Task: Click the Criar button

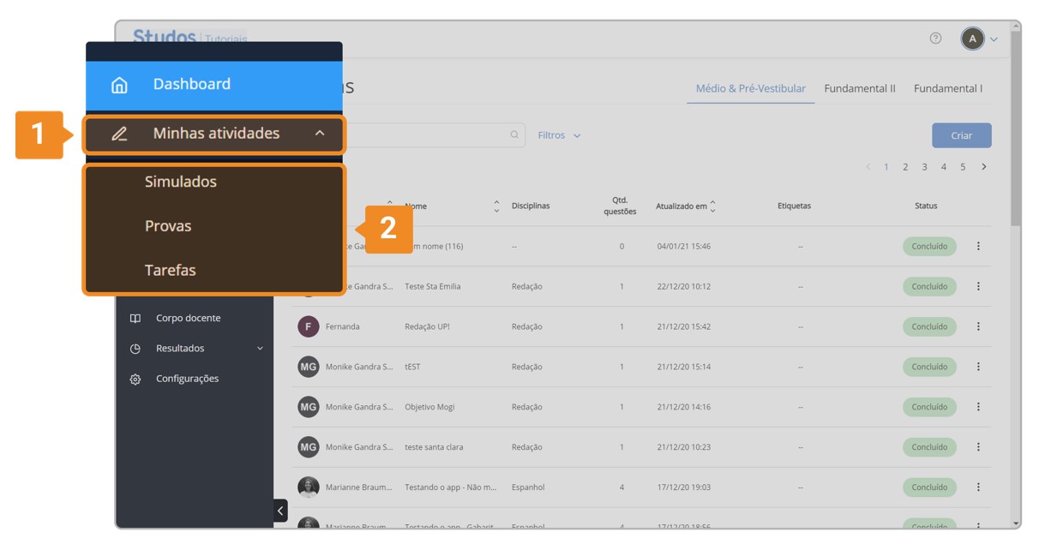Action: coord(962,135)
